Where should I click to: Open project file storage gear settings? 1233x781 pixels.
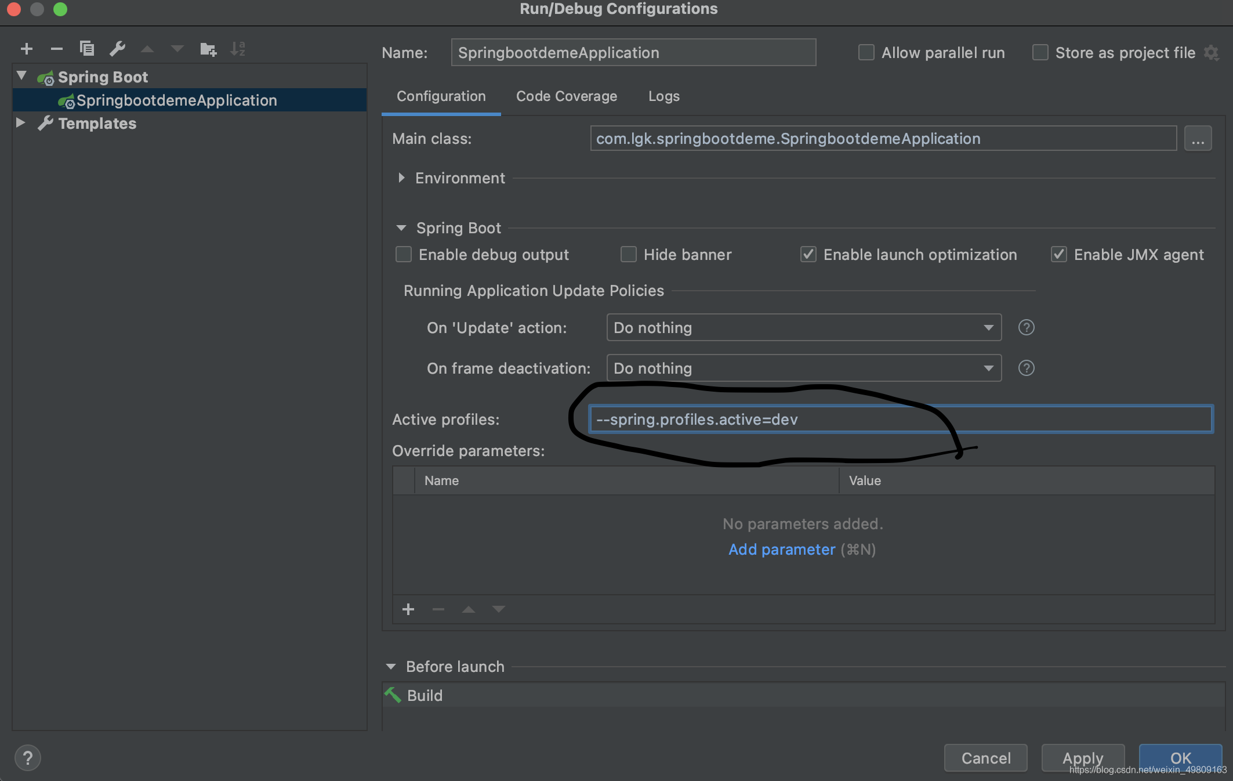[1211, 53]
